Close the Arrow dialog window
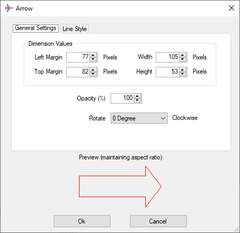Image resolution: width=240 pixels, height=233 pixels. click(232, 8)
